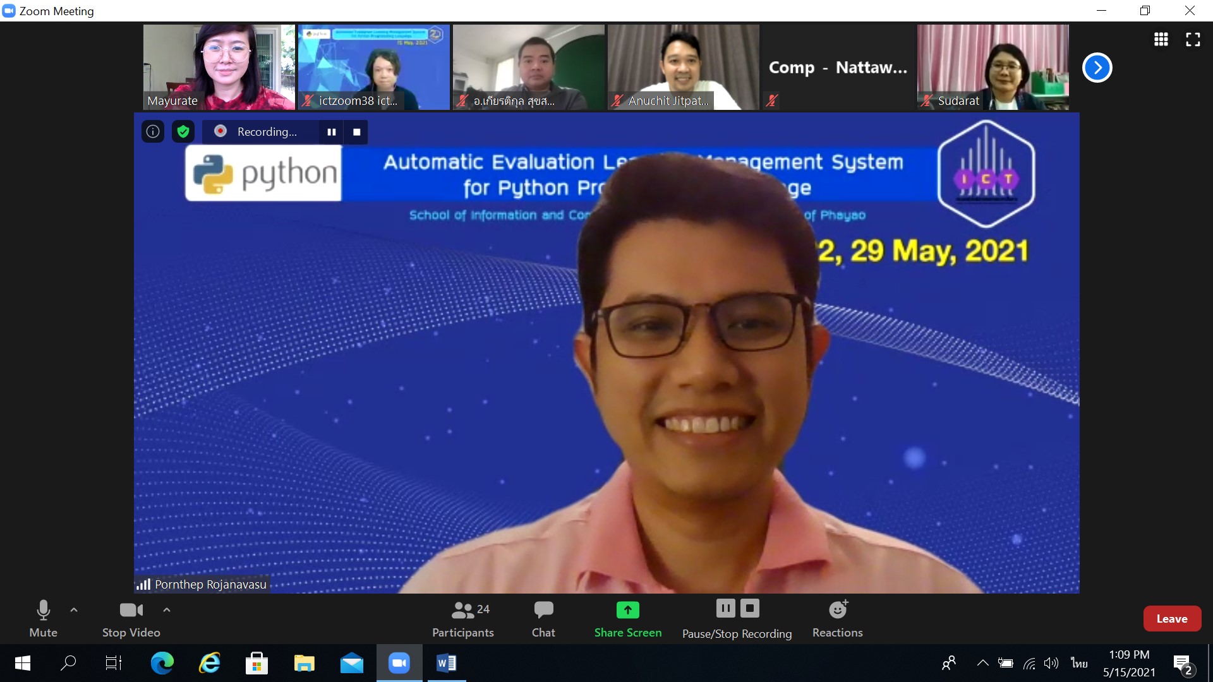Stop the camera video
Viewport: 1213px width, 682px height.
point(131,619)
